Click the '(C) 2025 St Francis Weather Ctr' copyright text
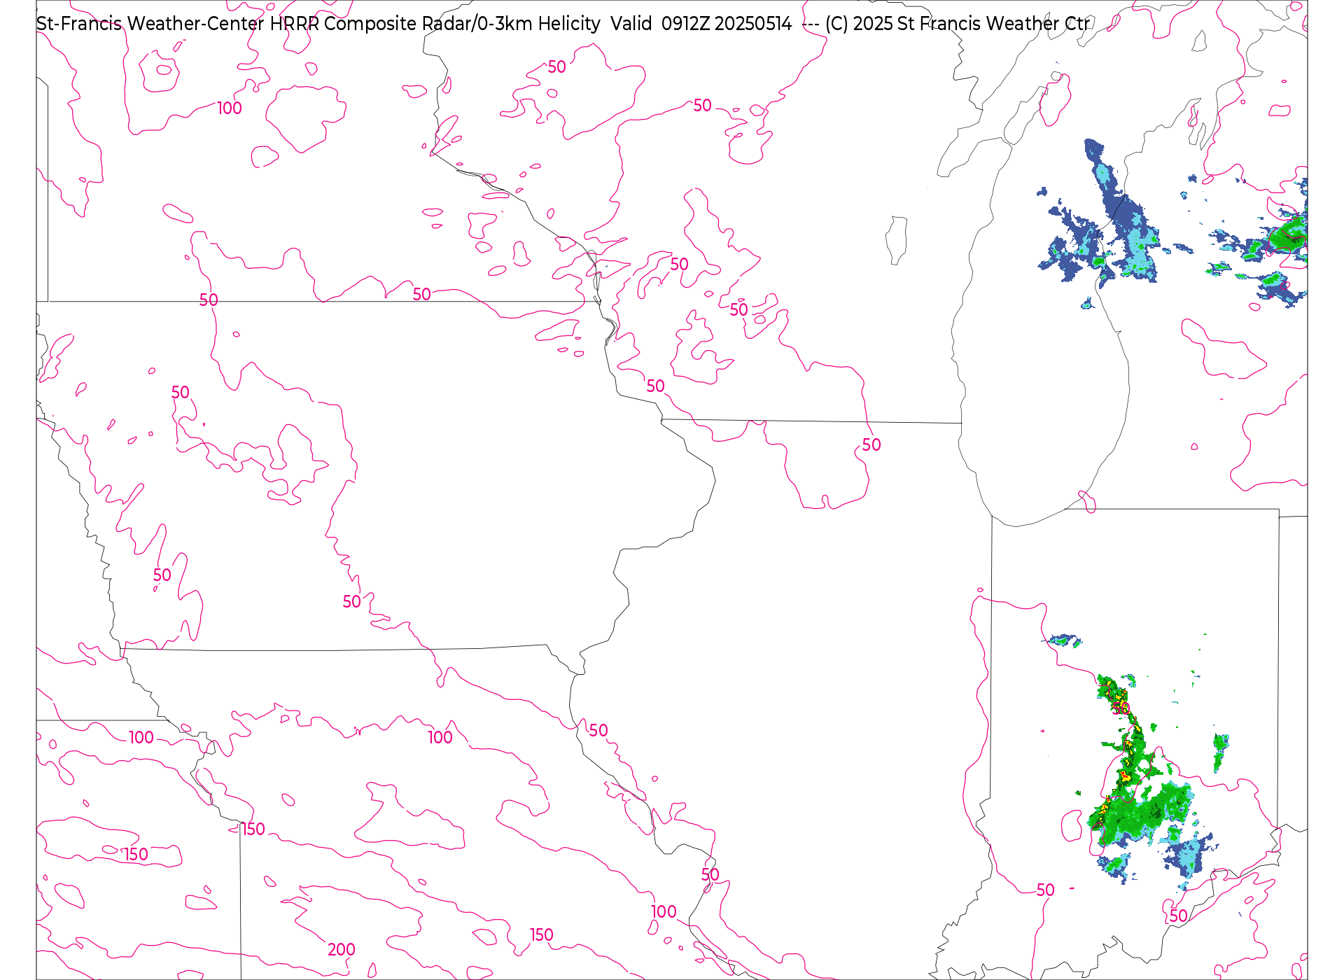Viewport: 1344px width, 980px height. coord(958,24)
